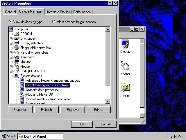
Task: Click the Remove button
Action: click(73, 110)
